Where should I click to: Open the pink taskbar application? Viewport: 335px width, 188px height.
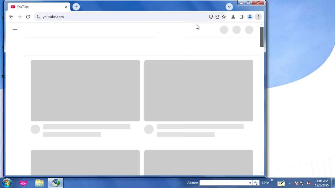pos(23,183)
